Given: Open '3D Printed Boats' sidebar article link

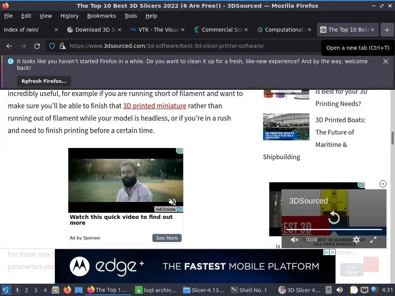Looking at the screenshot, I should 340,132.
